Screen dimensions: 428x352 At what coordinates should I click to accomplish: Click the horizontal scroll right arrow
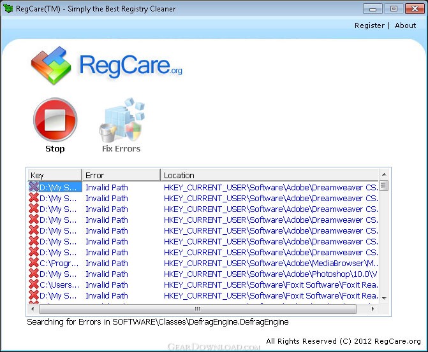(x=373, y=309)
